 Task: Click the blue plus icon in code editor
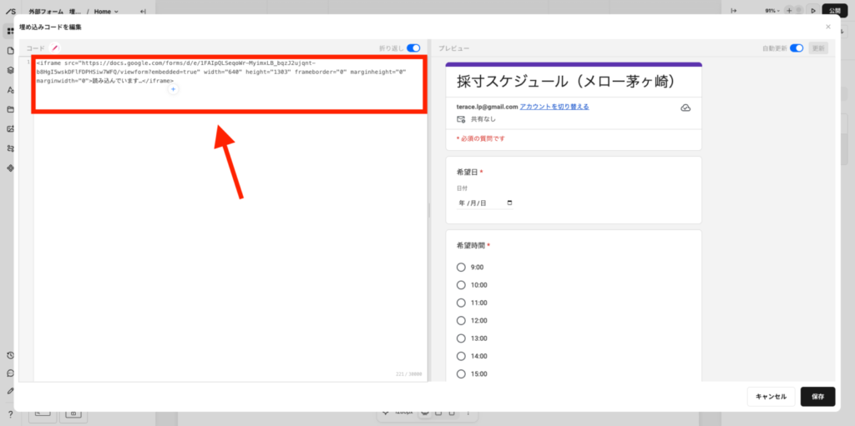[173, 88]
